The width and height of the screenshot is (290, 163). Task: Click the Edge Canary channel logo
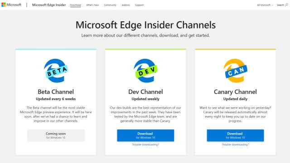235,71
